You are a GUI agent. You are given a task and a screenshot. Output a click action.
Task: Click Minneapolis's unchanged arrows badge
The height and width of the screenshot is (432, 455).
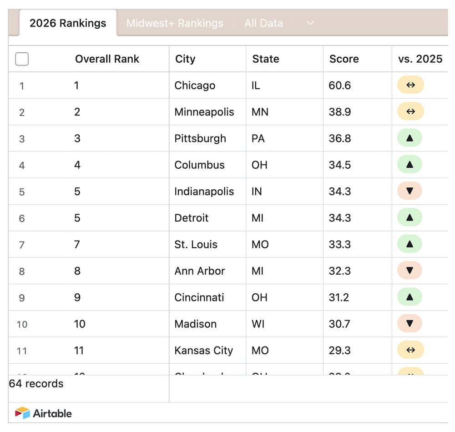coord(410,111)
